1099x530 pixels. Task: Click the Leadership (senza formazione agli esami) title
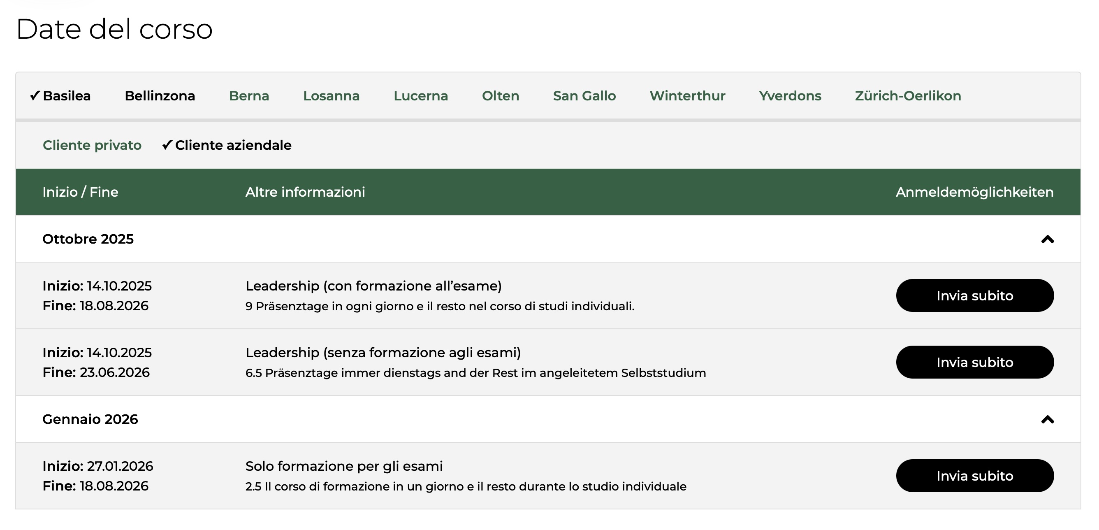tap(383, 352)
